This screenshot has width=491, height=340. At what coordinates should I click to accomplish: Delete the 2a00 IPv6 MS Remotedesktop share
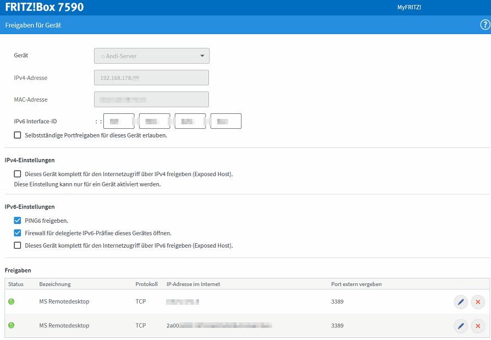click(478, 326)
